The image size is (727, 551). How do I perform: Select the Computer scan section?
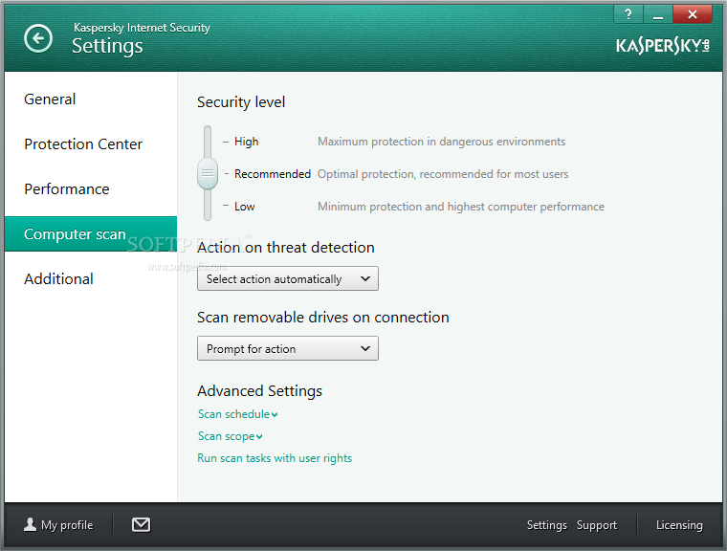[91, 233]
